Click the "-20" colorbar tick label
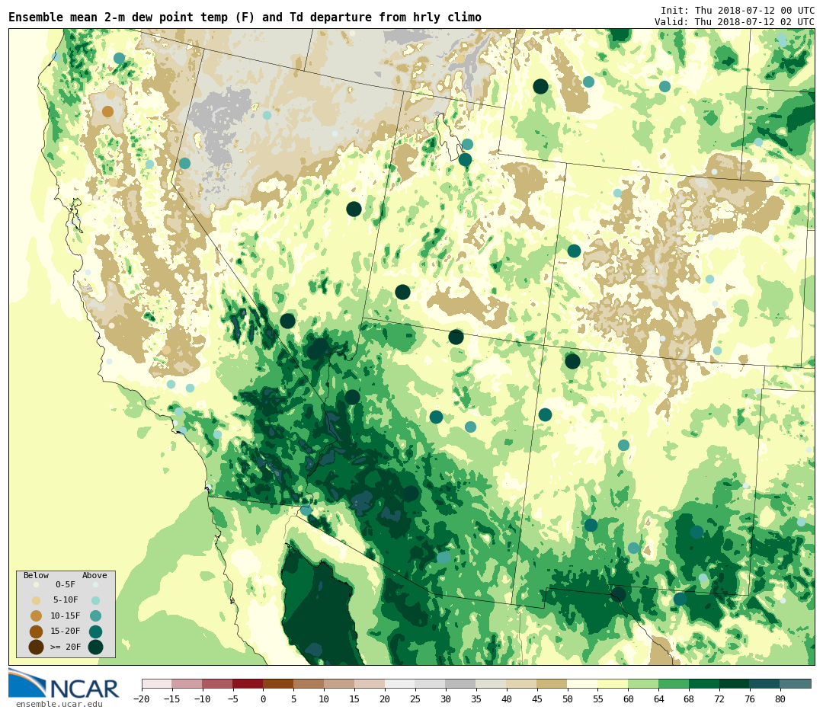Screen dimensions: 823x713 pyautogui.click(x=142, y=699)
